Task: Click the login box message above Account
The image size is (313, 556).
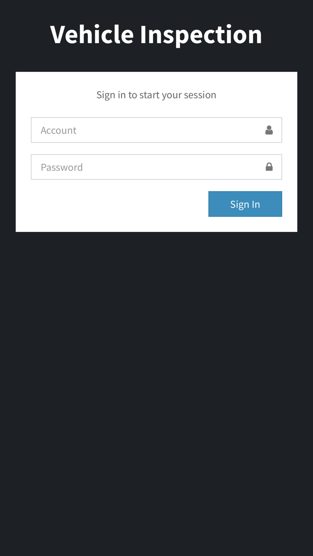Action: (x=156, y=95)
